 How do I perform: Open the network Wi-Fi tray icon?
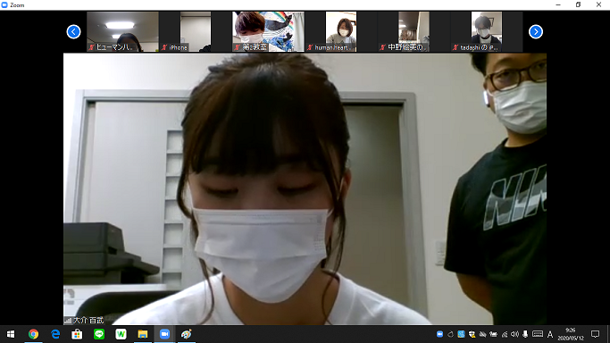(505, 334)
